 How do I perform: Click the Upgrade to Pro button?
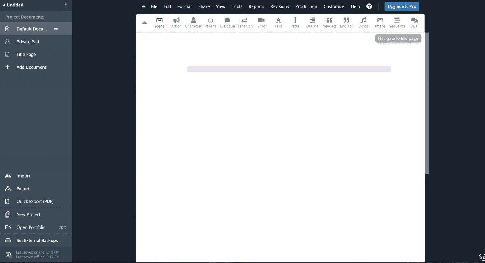pos(402,6)
